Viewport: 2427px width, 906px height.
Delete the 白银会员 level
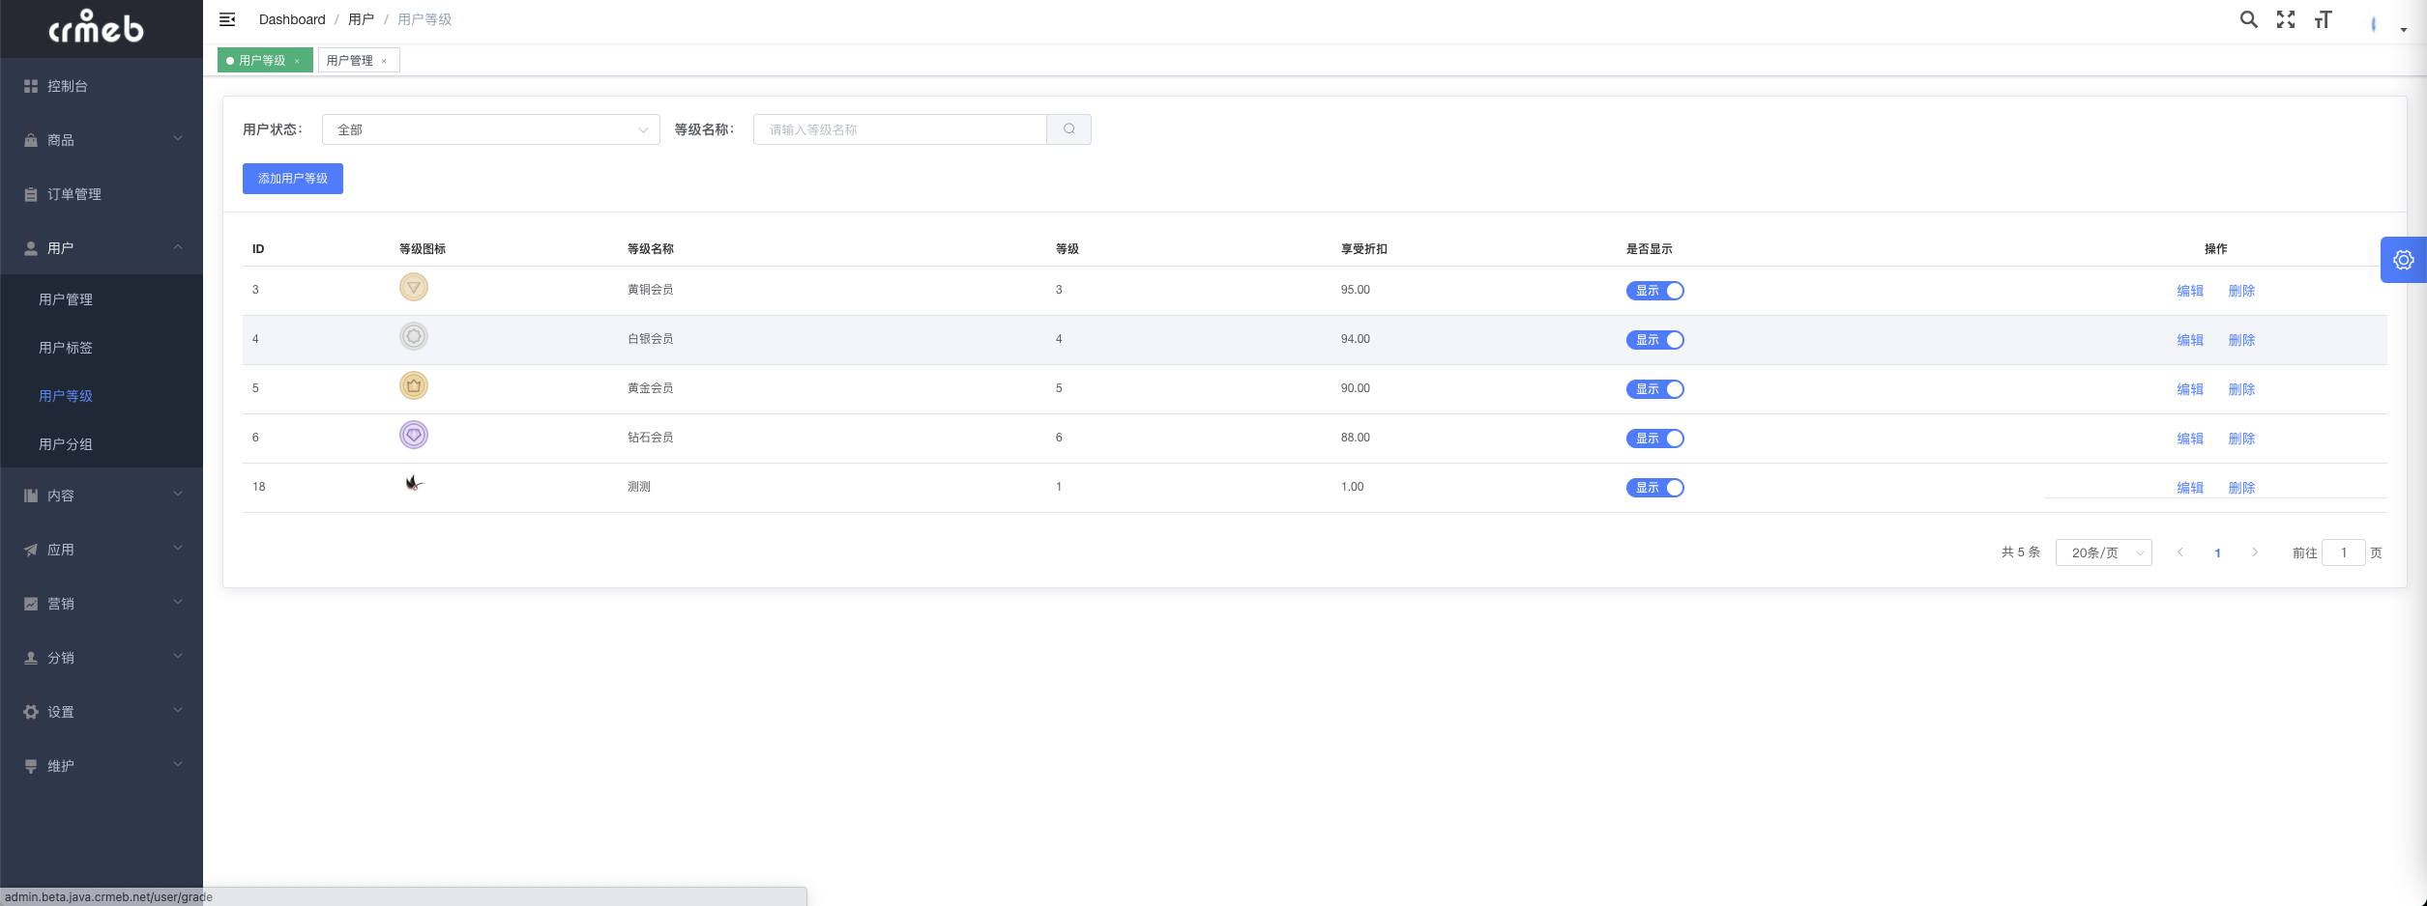tap(2241, 340)
